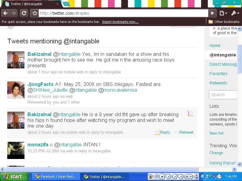Open Media Player quick access menu chevron
Viewport: 242px width, 181px height.
point(157,175)
